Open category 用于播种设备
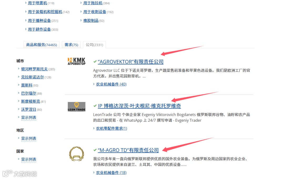The width and height of the screenshot is (284, 179). (39, 21)
